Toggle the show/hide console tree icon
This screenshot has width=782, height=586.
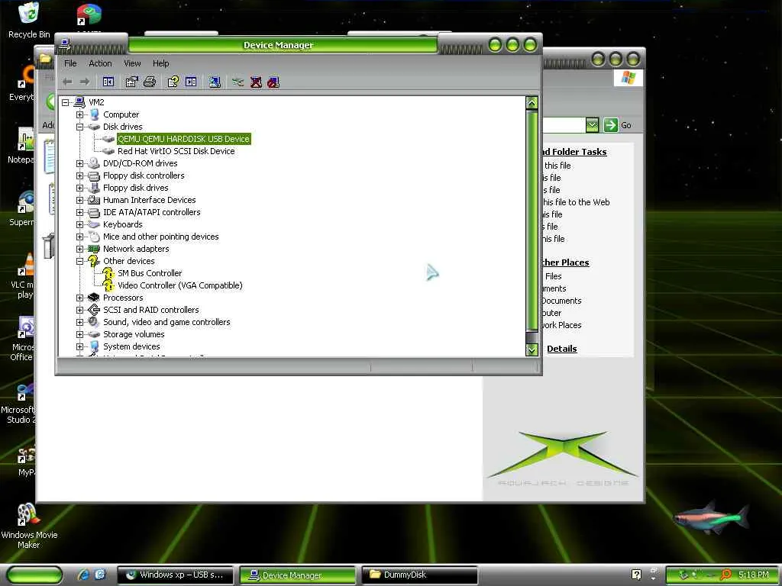108,82
